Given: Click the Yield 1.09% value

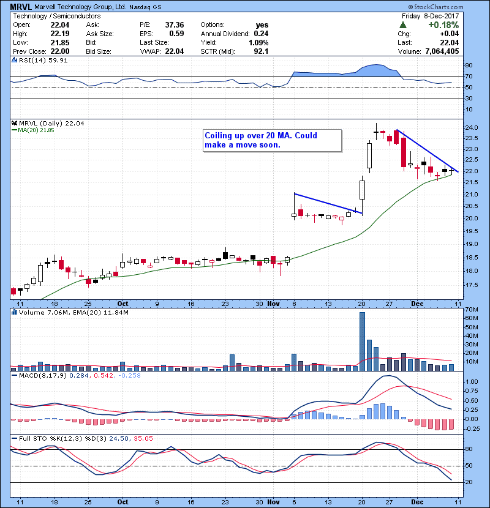Looking at the screenshot, I should pos(258,43).
